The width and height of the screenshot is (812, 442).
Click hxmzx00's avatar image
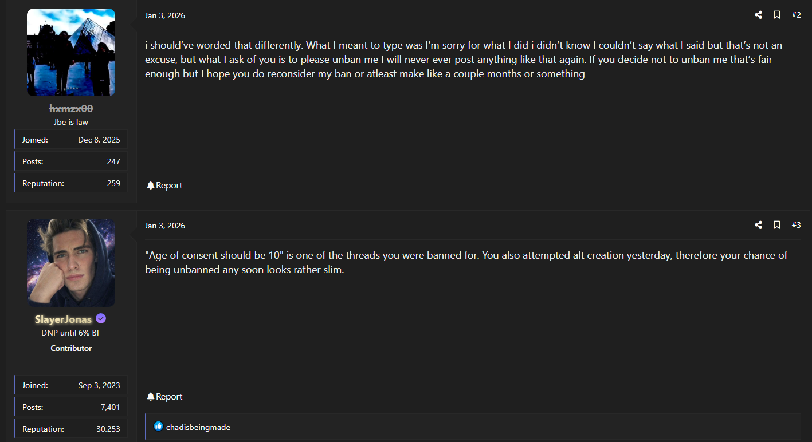71,52
